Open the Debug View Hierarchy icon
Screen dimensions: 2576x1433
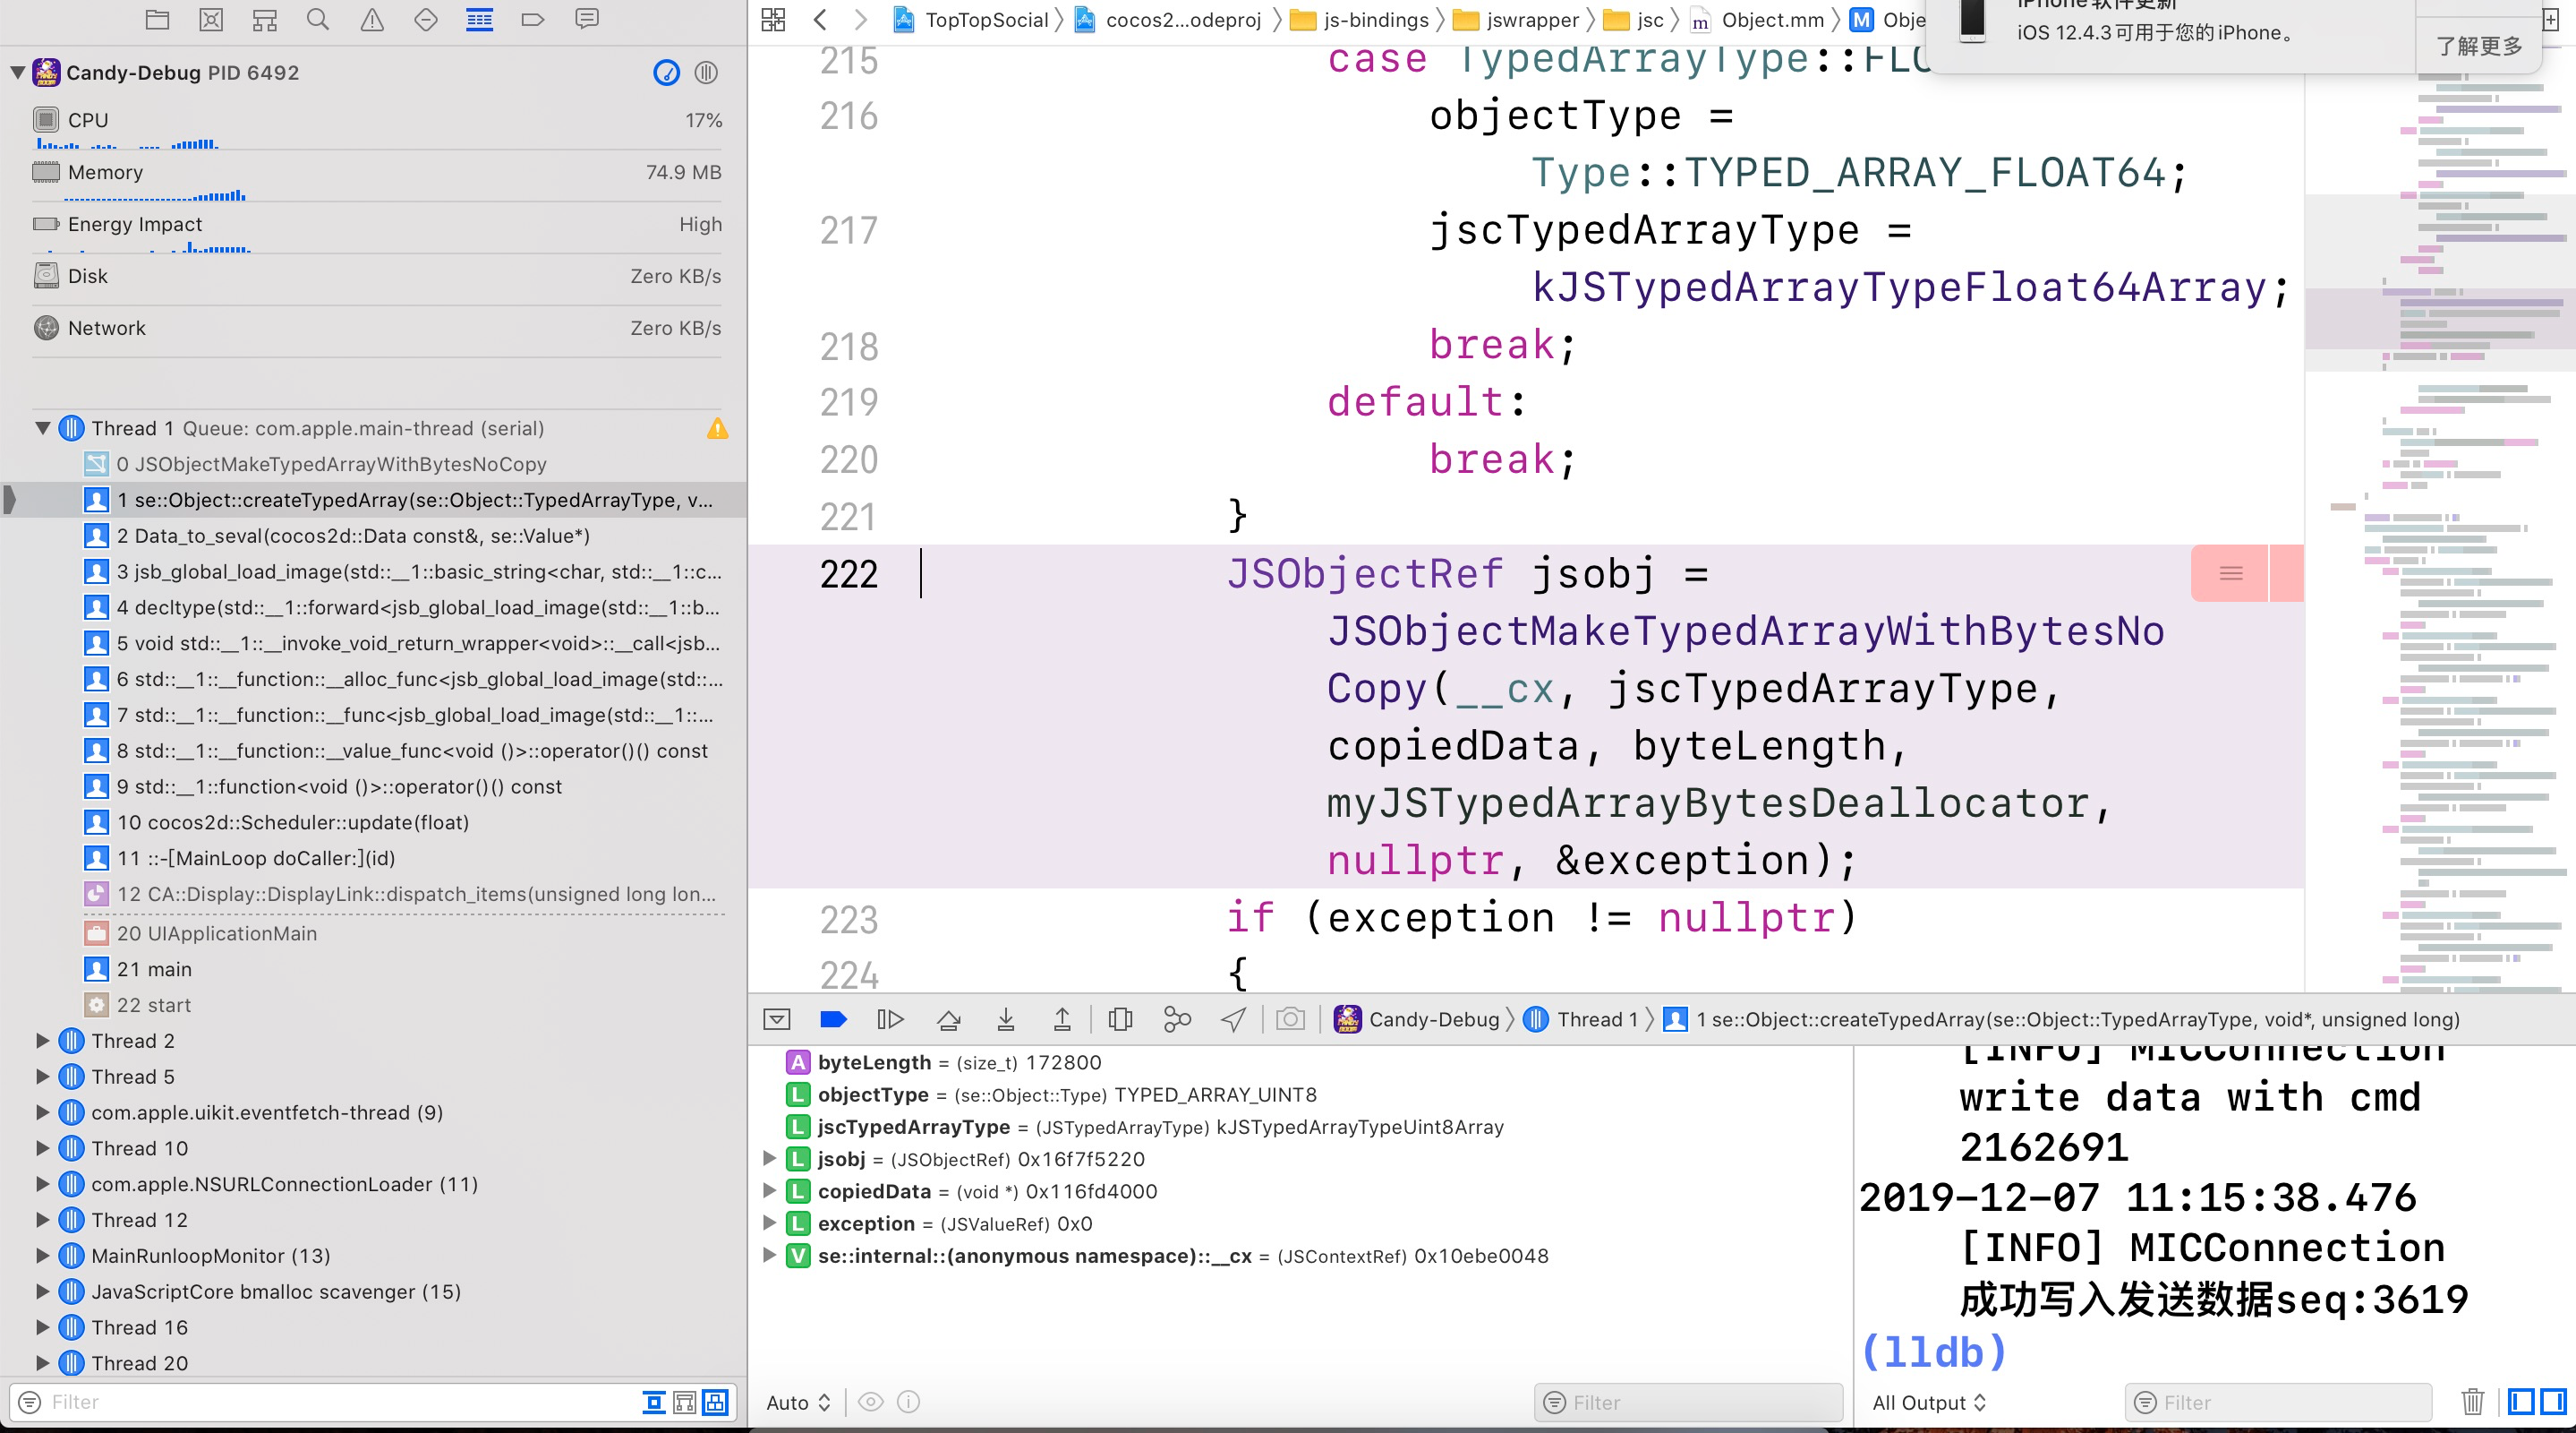click(x=1120, y=1020)
